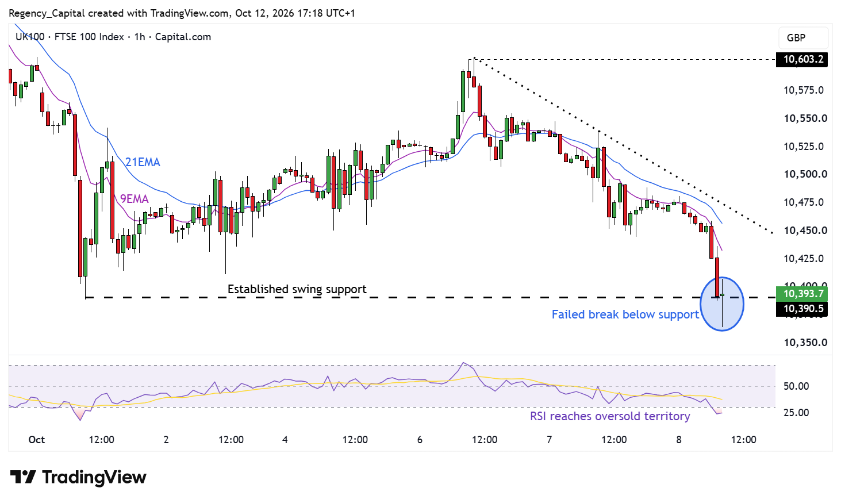Click the 10,450.0 price axis value
Screen dimensions: 841x503
(805, 231)
